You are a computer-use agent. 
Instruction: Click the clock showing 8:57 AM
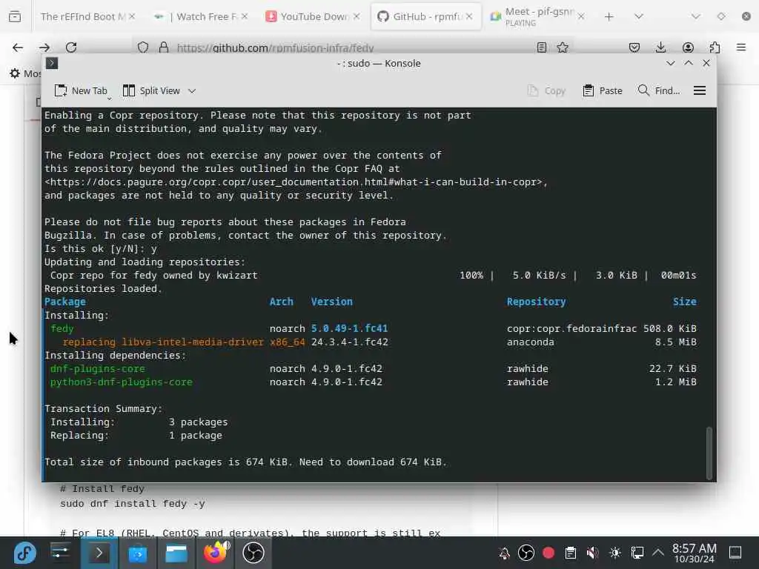[x=694, y=553]
